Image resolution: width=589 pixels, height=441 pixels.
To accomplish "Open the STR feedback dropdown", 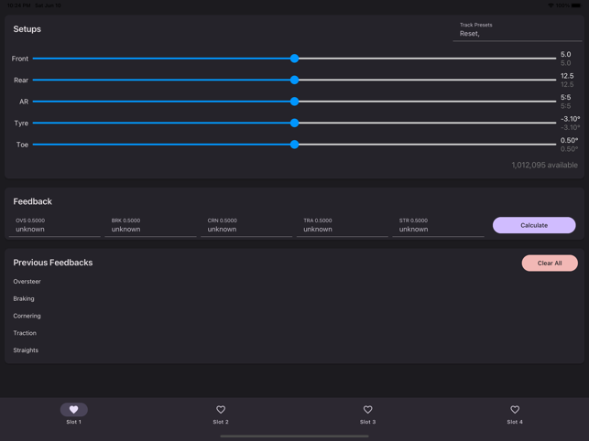I will tap(438, 226).
